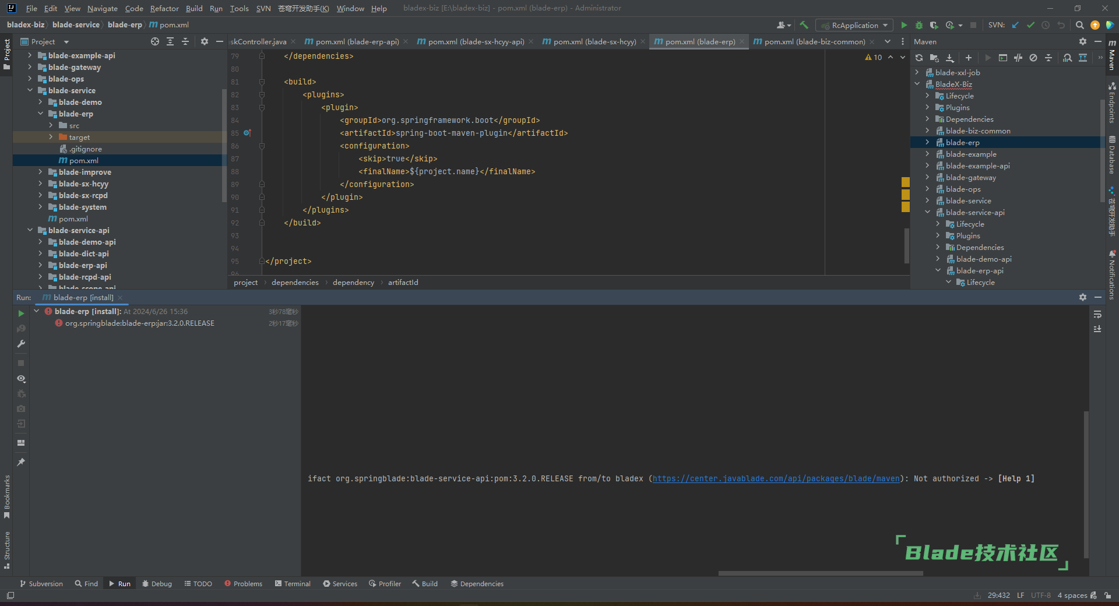This screenshot has height=606, width=1119.
Task: Open the Dependencies tool window
Action: 477,583
